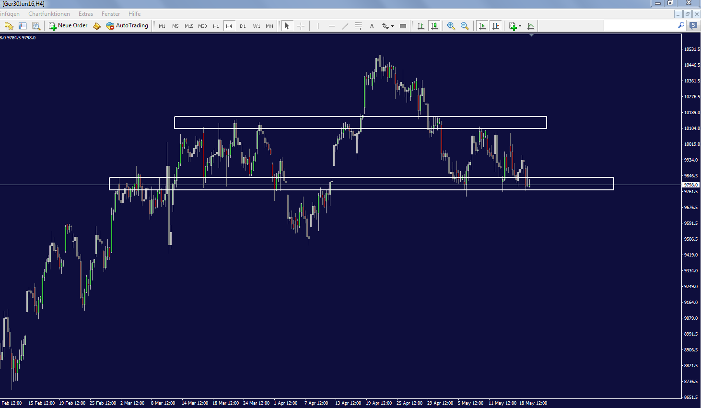Switch to bar chart display
This screenshot has width=701, height=408.
point(421,26)
